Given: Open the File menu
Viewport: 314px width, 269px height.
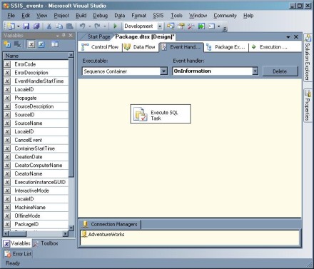Looking at the screenshot, I should pos(11,16).
